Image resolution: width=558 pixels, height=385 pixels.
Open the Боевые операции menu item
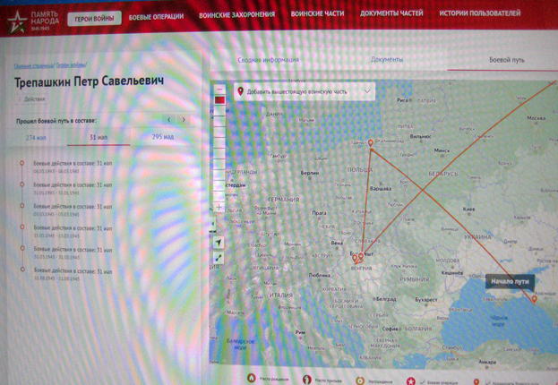[156, 17]
